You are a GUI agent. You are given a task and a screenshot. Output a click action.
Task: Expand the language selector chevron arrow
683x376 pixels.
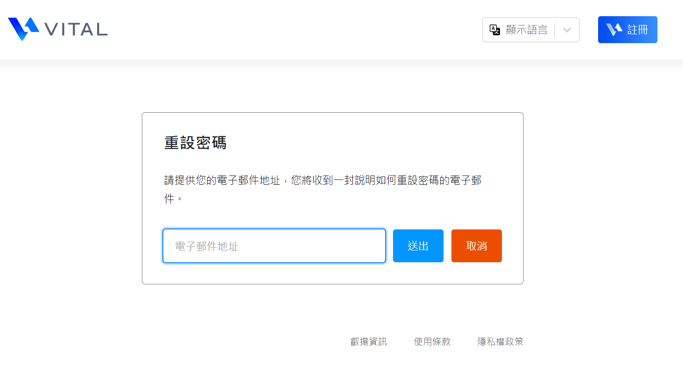[567, 30]
